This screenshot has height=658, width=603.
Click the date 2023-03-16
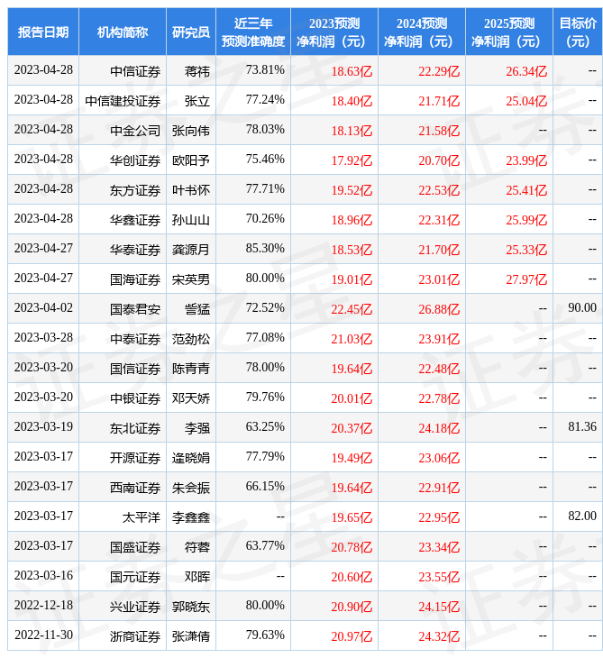point(43,575)
